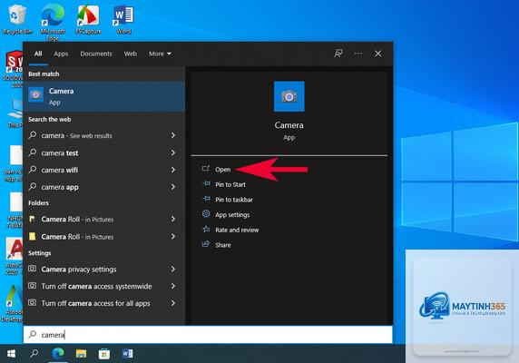Screen dimensions: 519x363
Task: Select Word desktop shortcut
Action: [123, 19]
